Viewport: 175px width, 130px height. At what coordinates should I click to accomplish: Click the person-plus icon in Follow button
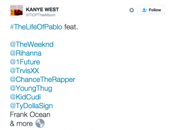pyautogui.click(x=145, y=10)
